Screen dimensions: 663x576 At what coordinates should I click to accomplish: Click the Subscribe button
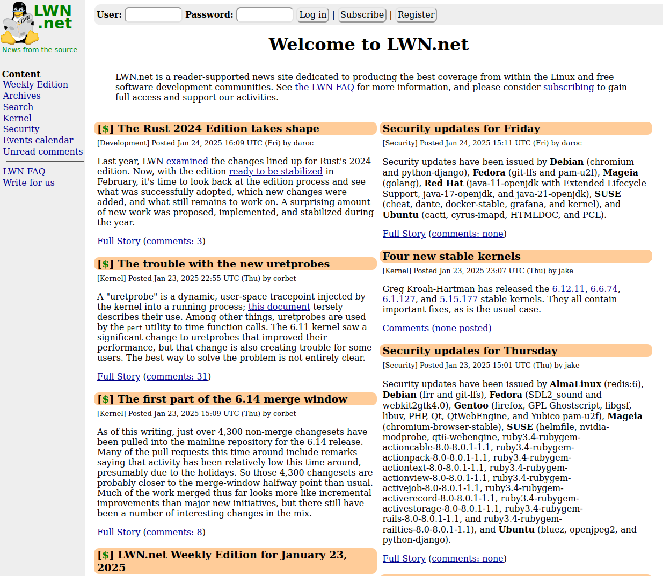point(362,15)
